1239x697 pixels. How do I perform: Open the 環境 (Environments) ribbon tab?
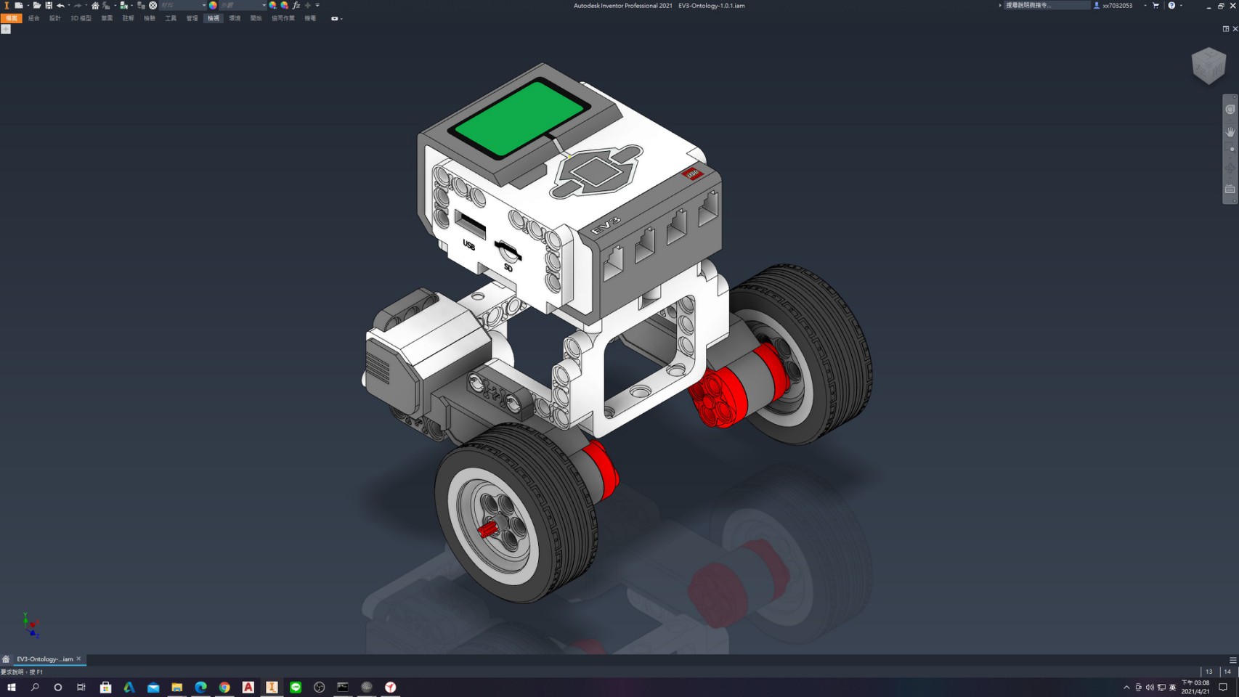235,18
